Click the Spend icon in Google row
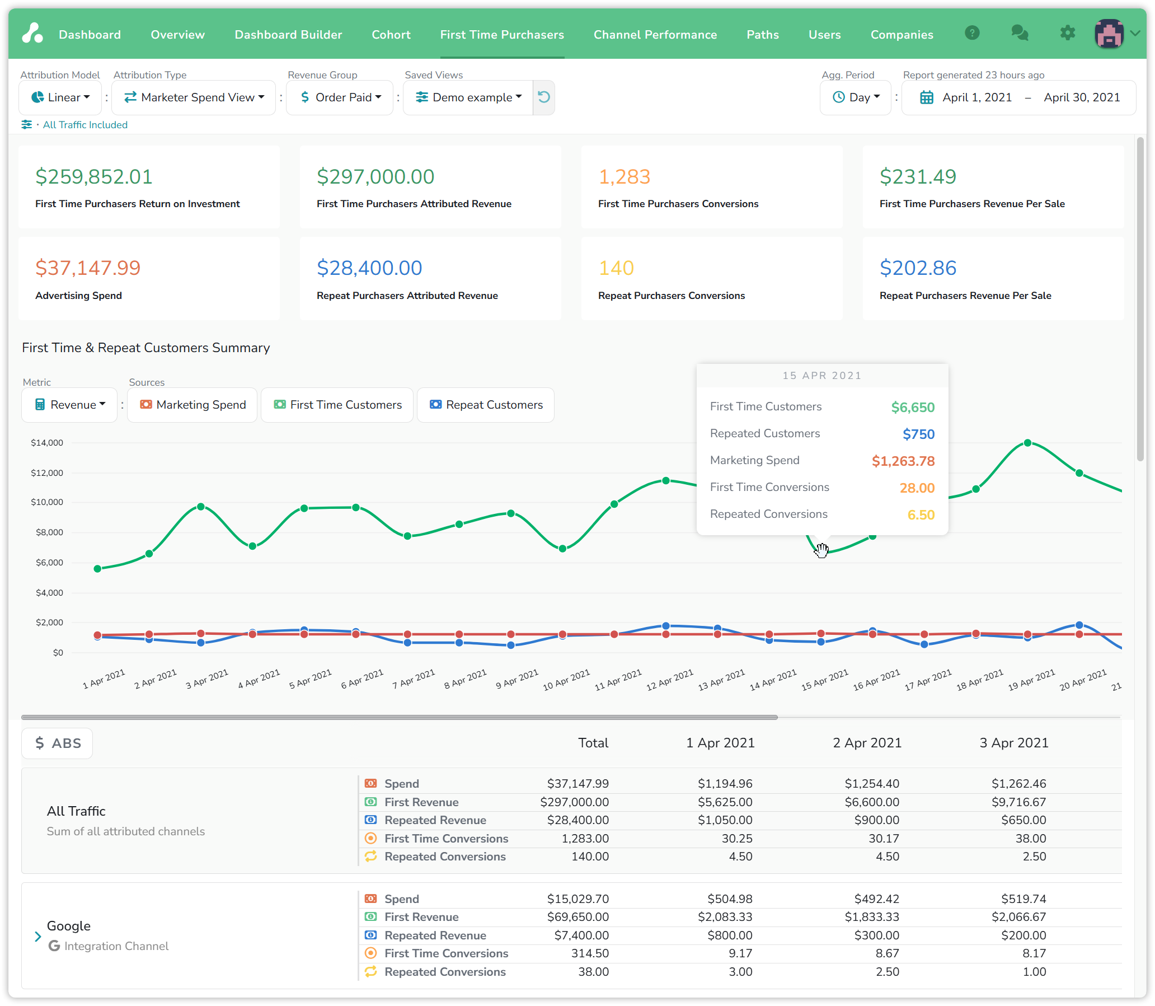This screenshot has width=1155, height=1006. pyautogui.click(x=370, y=899)
